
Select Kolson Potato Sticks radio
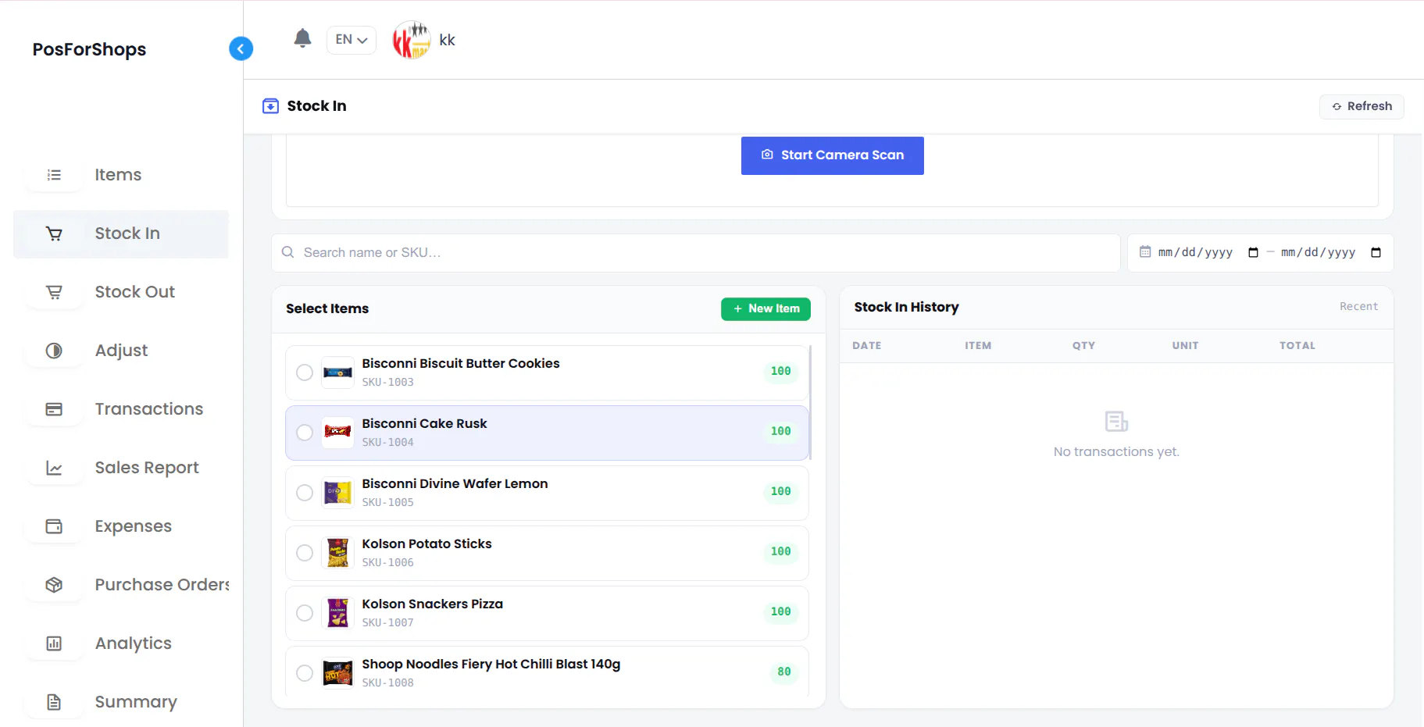pos(305,553)
